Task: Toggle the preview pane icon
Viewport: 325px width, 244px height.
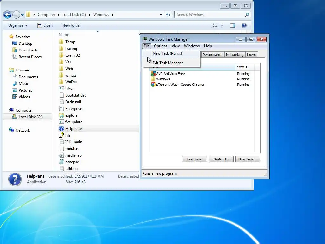Action: point(233,25)
